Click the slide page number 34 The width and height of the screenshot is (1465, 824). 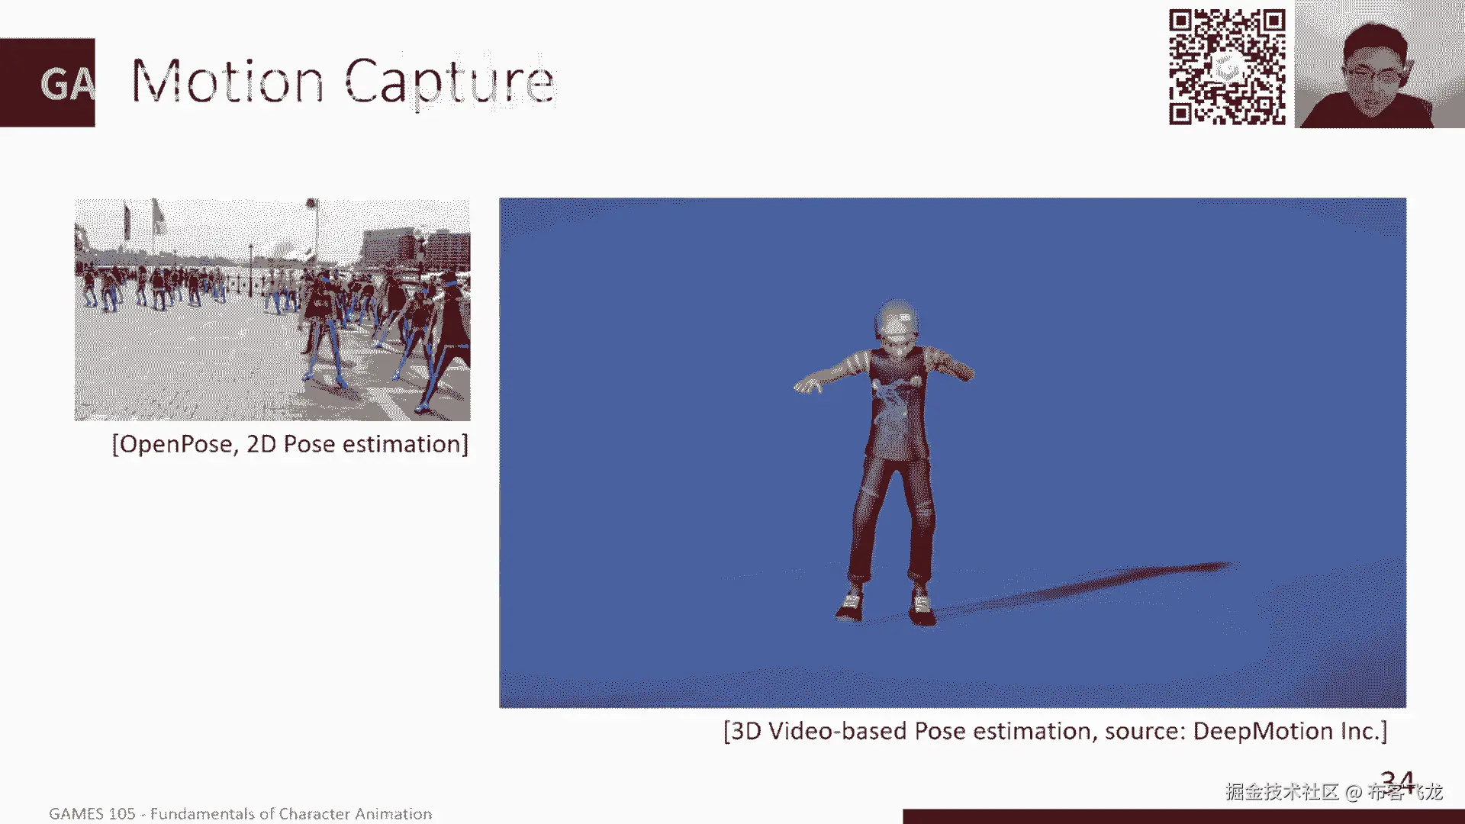pos(1397,780)
